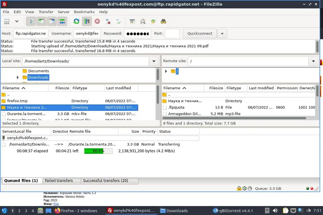Toggle remote directory tree display
Viewport: 323px width, 215px height.
[52, 21]
